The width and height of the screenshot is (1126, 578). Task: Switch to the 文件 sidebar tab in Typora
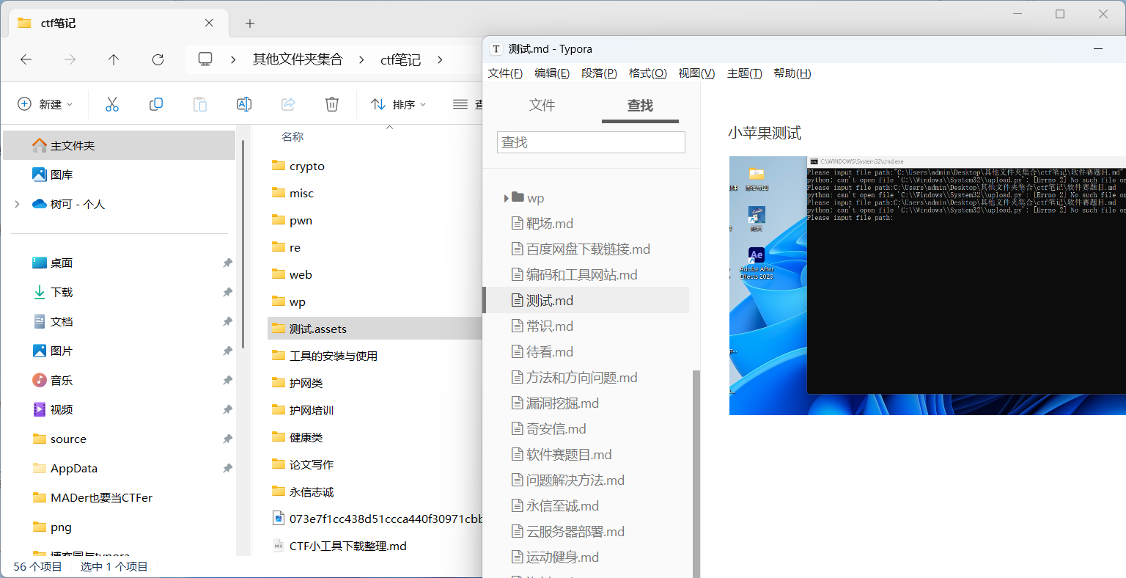(x=542, y=105)
